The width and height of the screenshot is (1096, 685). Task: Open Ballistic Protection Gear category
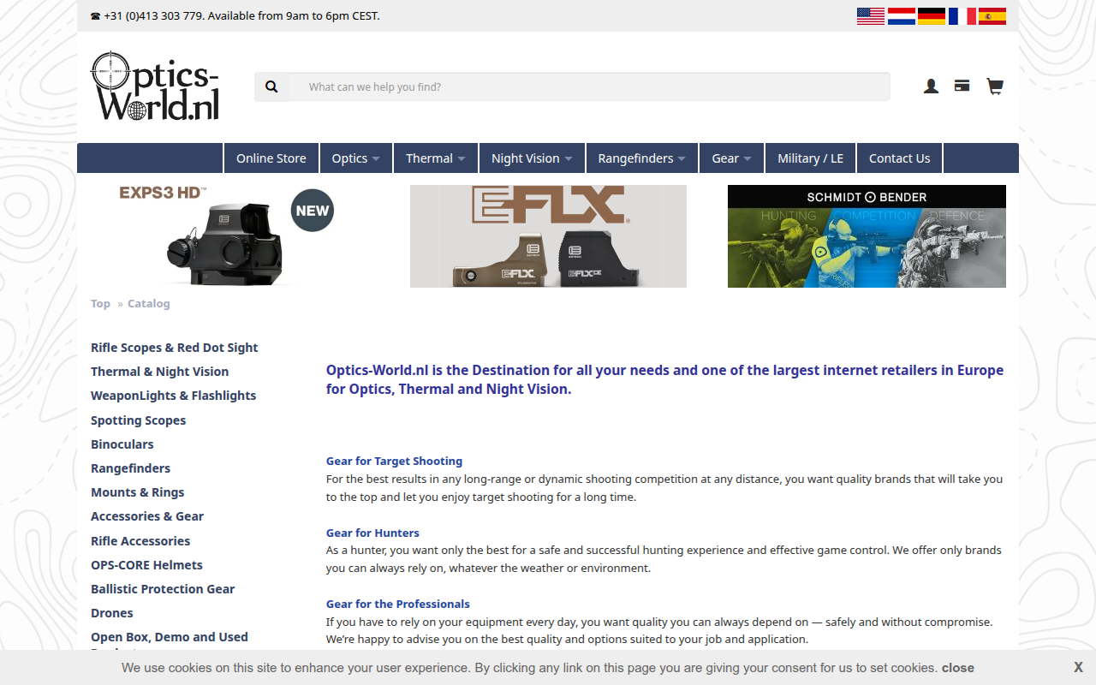click(163, 589)
